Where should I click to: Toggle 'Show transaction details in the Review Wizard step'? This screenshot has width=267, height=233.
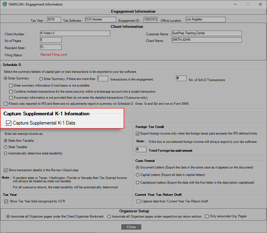click(6, 170)
